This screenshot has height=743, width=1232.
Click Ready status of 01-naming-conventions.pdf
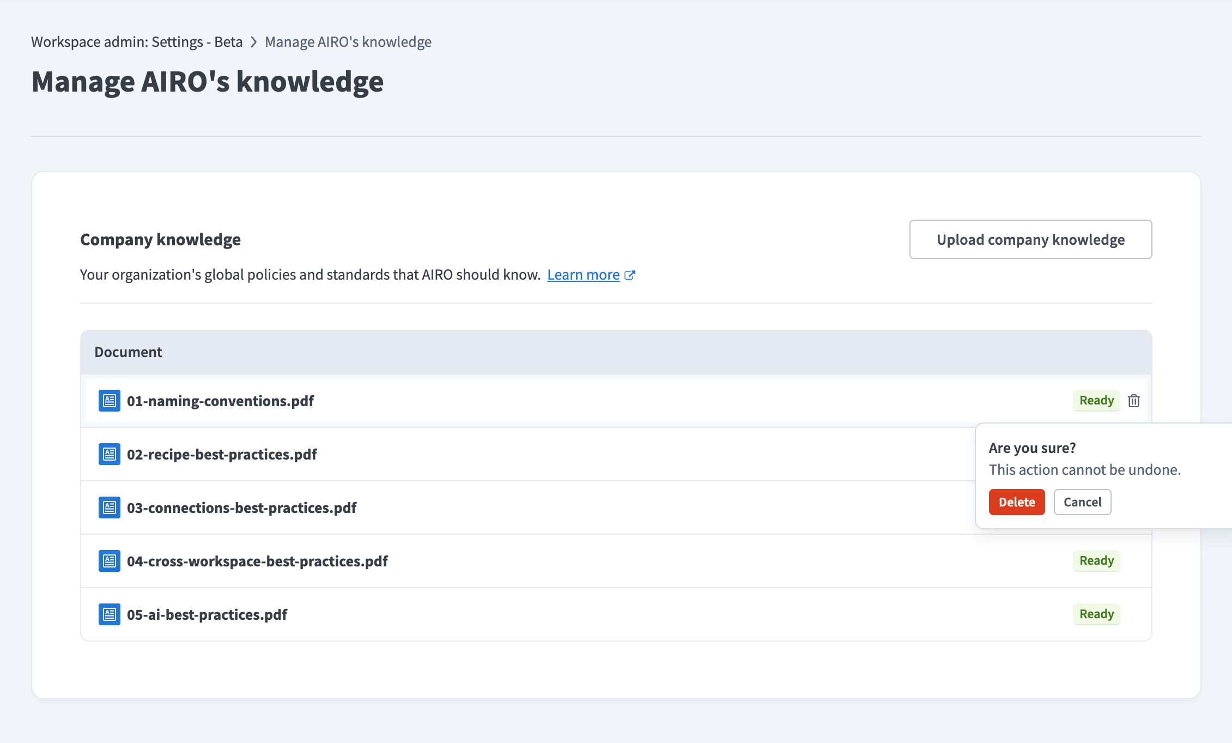[x=1096, y=401]
